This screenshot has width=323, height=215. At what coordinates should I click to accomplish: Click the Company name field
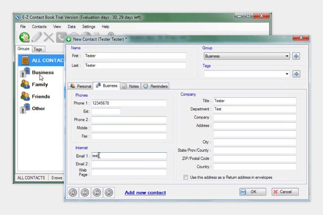[x=255, y=117]
